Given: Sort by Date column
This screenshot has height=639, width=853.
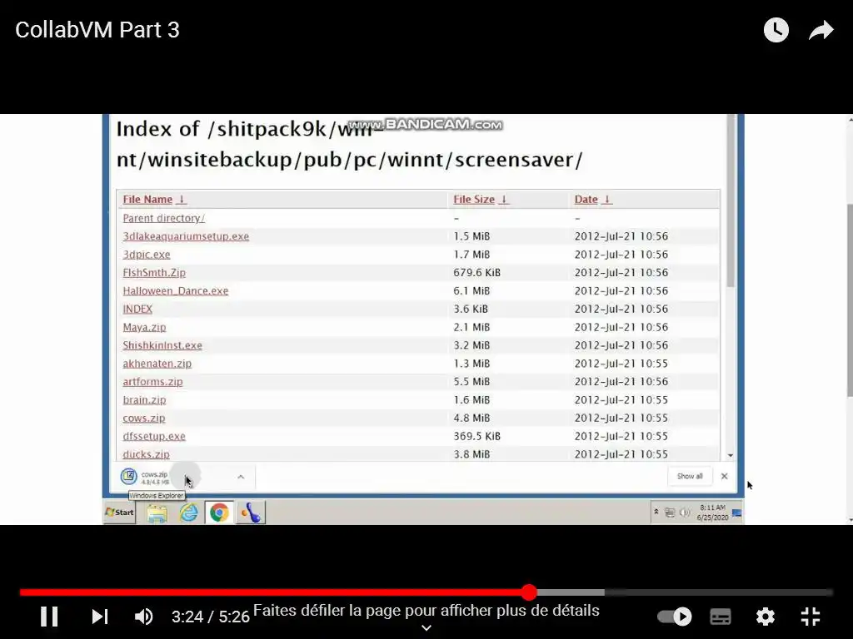Looking at the screenshot, I should (586, 200).
